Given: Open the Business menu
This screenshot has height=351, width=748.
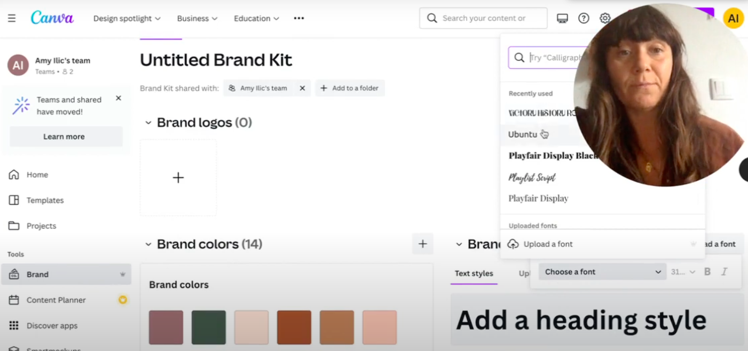Looking at the screenshot, I should (198, 18).
